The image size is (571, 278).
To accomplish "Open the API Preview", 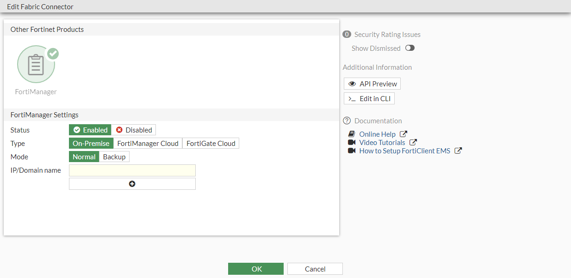I will (x=372, y=84).
